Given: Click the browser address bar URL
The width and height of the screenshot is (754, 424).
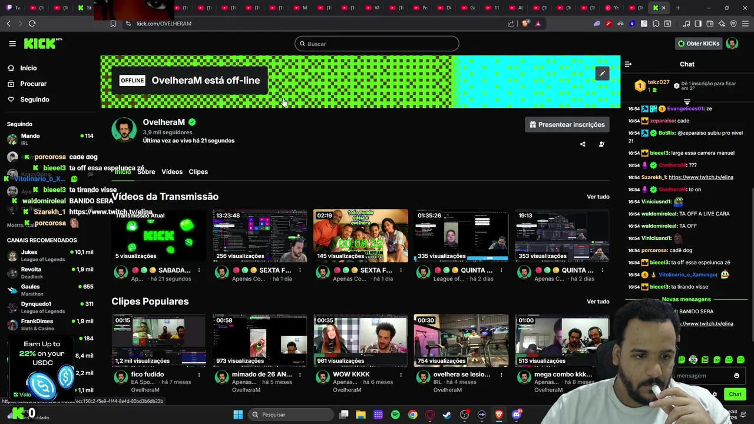Looking at the screenshot, I should point(164,24).
